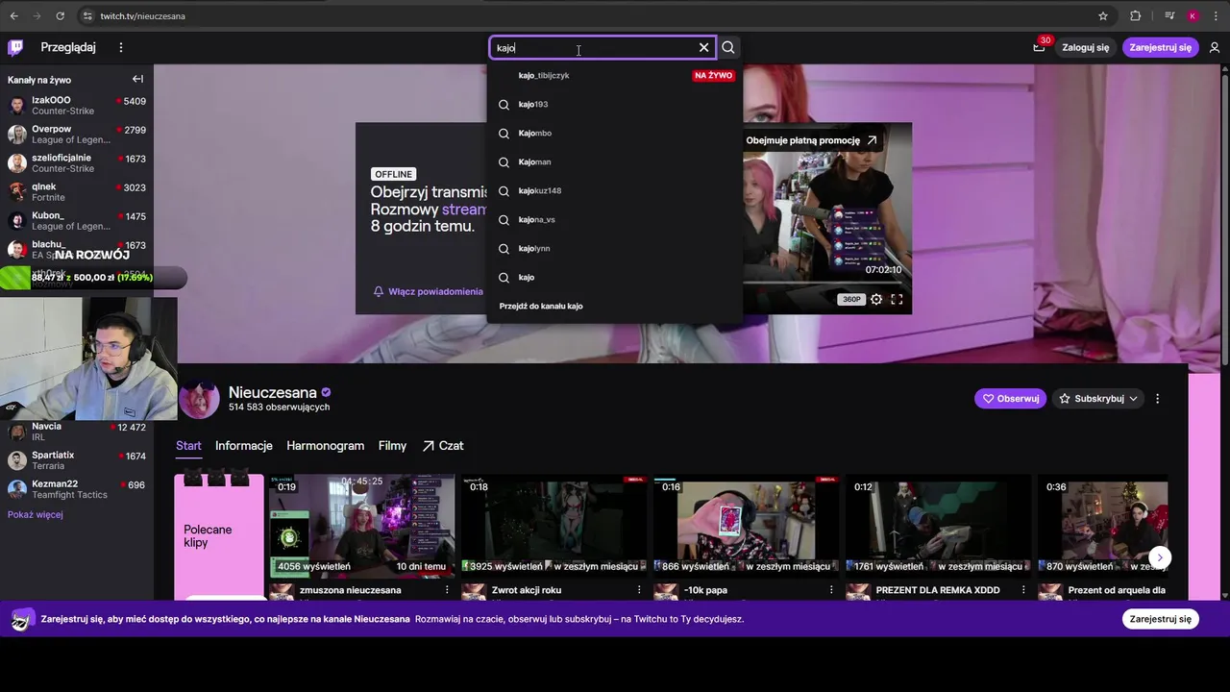Collapse the Kanały na żywo sidebar
The image size is (1230, 692).
[137, 79]
